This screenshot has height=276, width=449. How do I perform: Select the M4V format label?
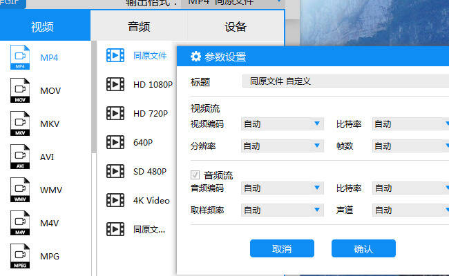[50, 223]
